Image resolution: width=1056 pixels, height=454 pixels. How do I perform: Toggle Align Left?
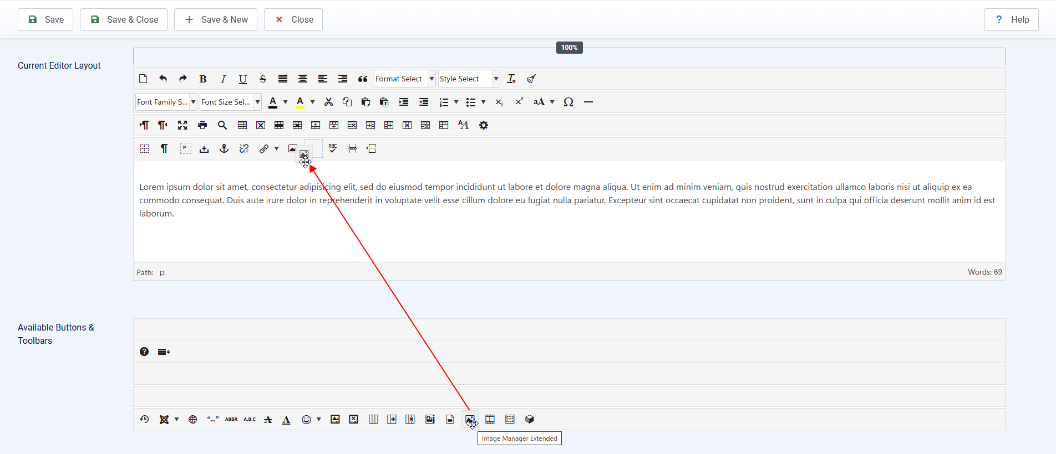coord(323,79)
